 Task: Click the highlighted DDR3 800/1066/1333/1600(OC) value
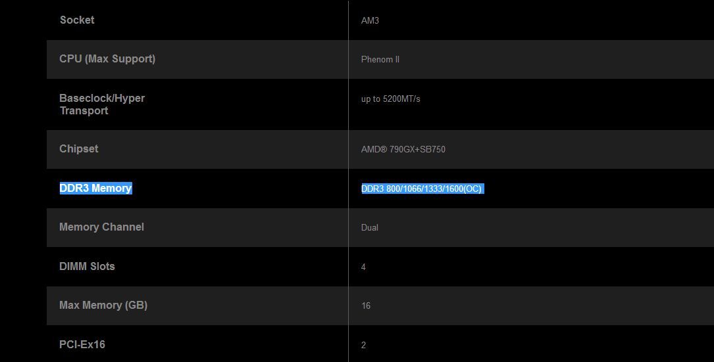click(422, 189)
